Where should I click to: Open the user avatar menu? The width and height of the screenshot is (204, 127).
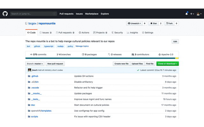(199, 14)
